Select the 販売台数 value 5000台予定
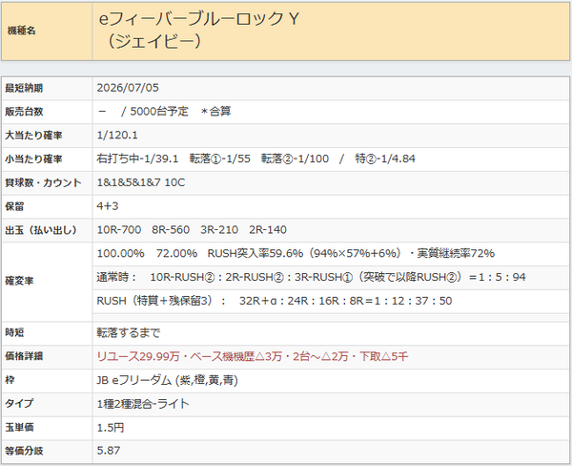This screenshot has height=466, width=572. click(159, 111)
